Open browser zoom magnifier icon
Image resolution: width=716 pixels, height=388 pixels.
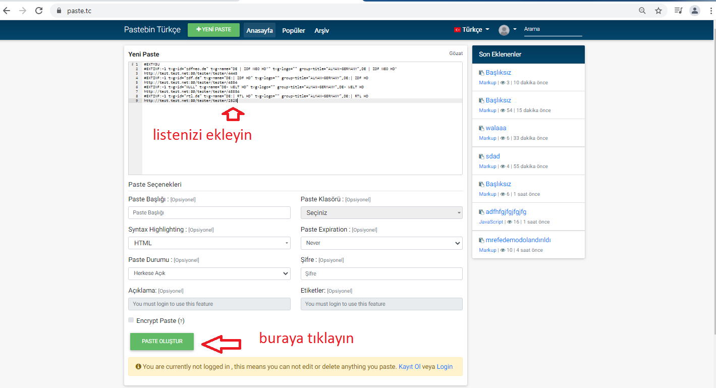(x=642, y=11)
